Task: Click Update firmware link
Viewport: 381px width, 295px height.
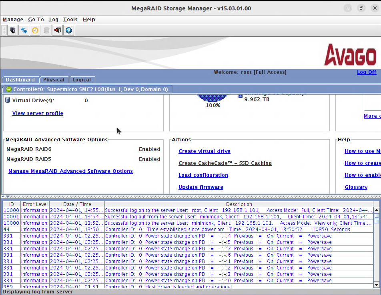Action: pyautogui.click(x=201, y=187)
